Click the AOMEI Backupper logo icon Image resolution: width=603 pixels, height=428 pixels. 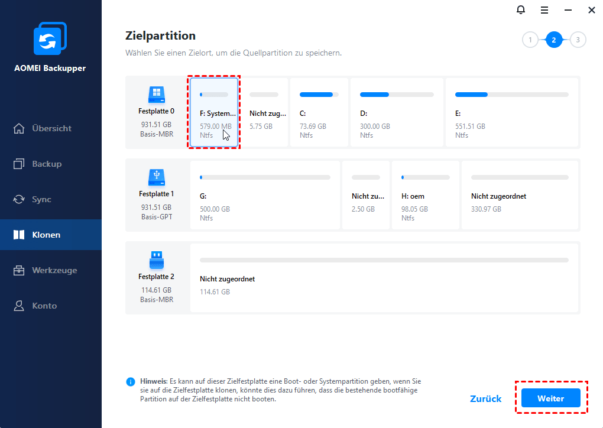(50, 39)
